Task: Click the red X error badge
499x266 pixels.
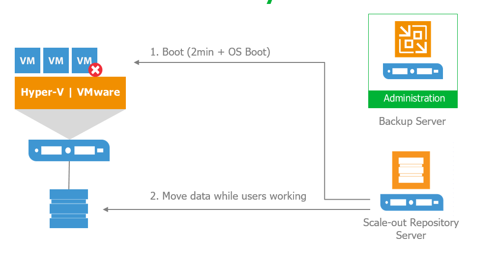Action: coord(95,70)
